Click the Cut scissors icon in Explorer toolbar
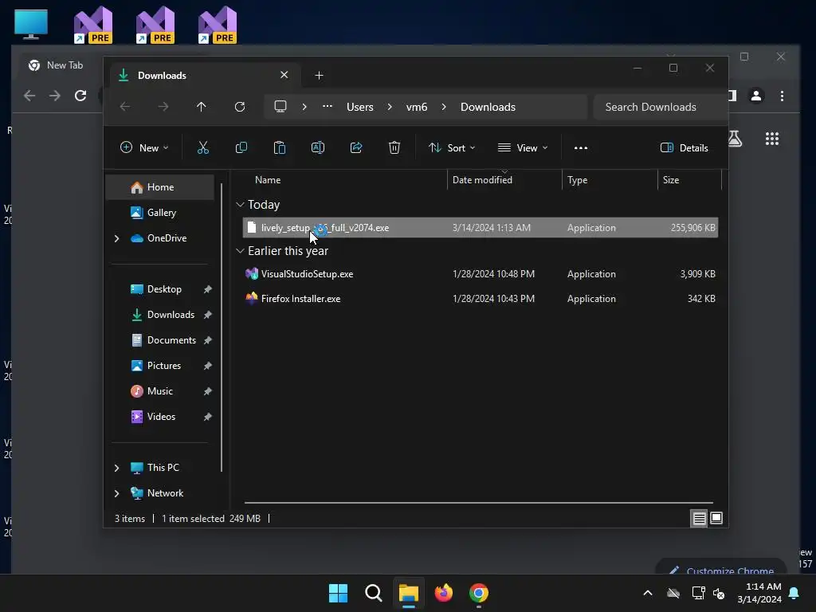816x612 pixels. 203,147
